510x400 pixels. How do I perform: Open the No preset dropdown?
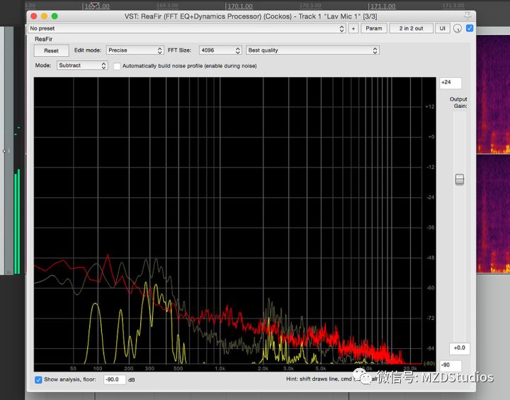[187, 28]
